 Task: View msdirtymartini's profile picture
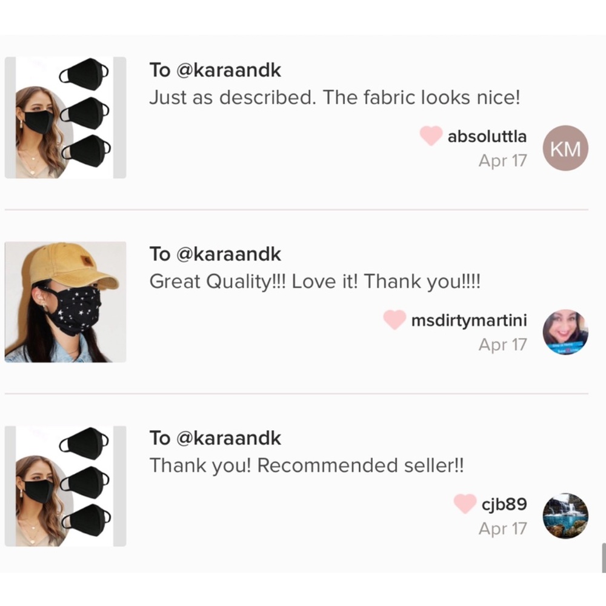click(565, 332)
